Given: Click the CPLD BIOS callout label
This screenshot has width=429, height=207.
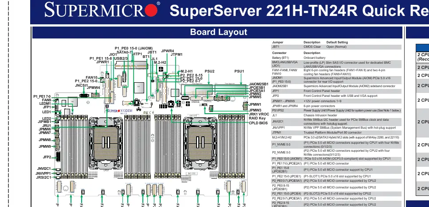Looking at the screenshot, I should click(x=258, y=123).
